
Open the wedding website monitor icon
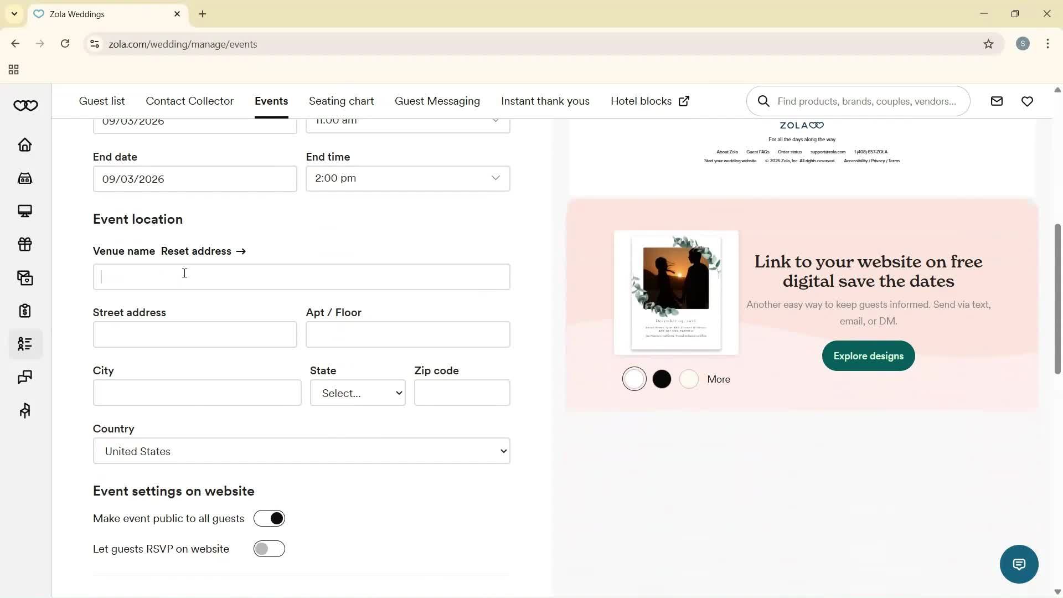coord(25,211)
